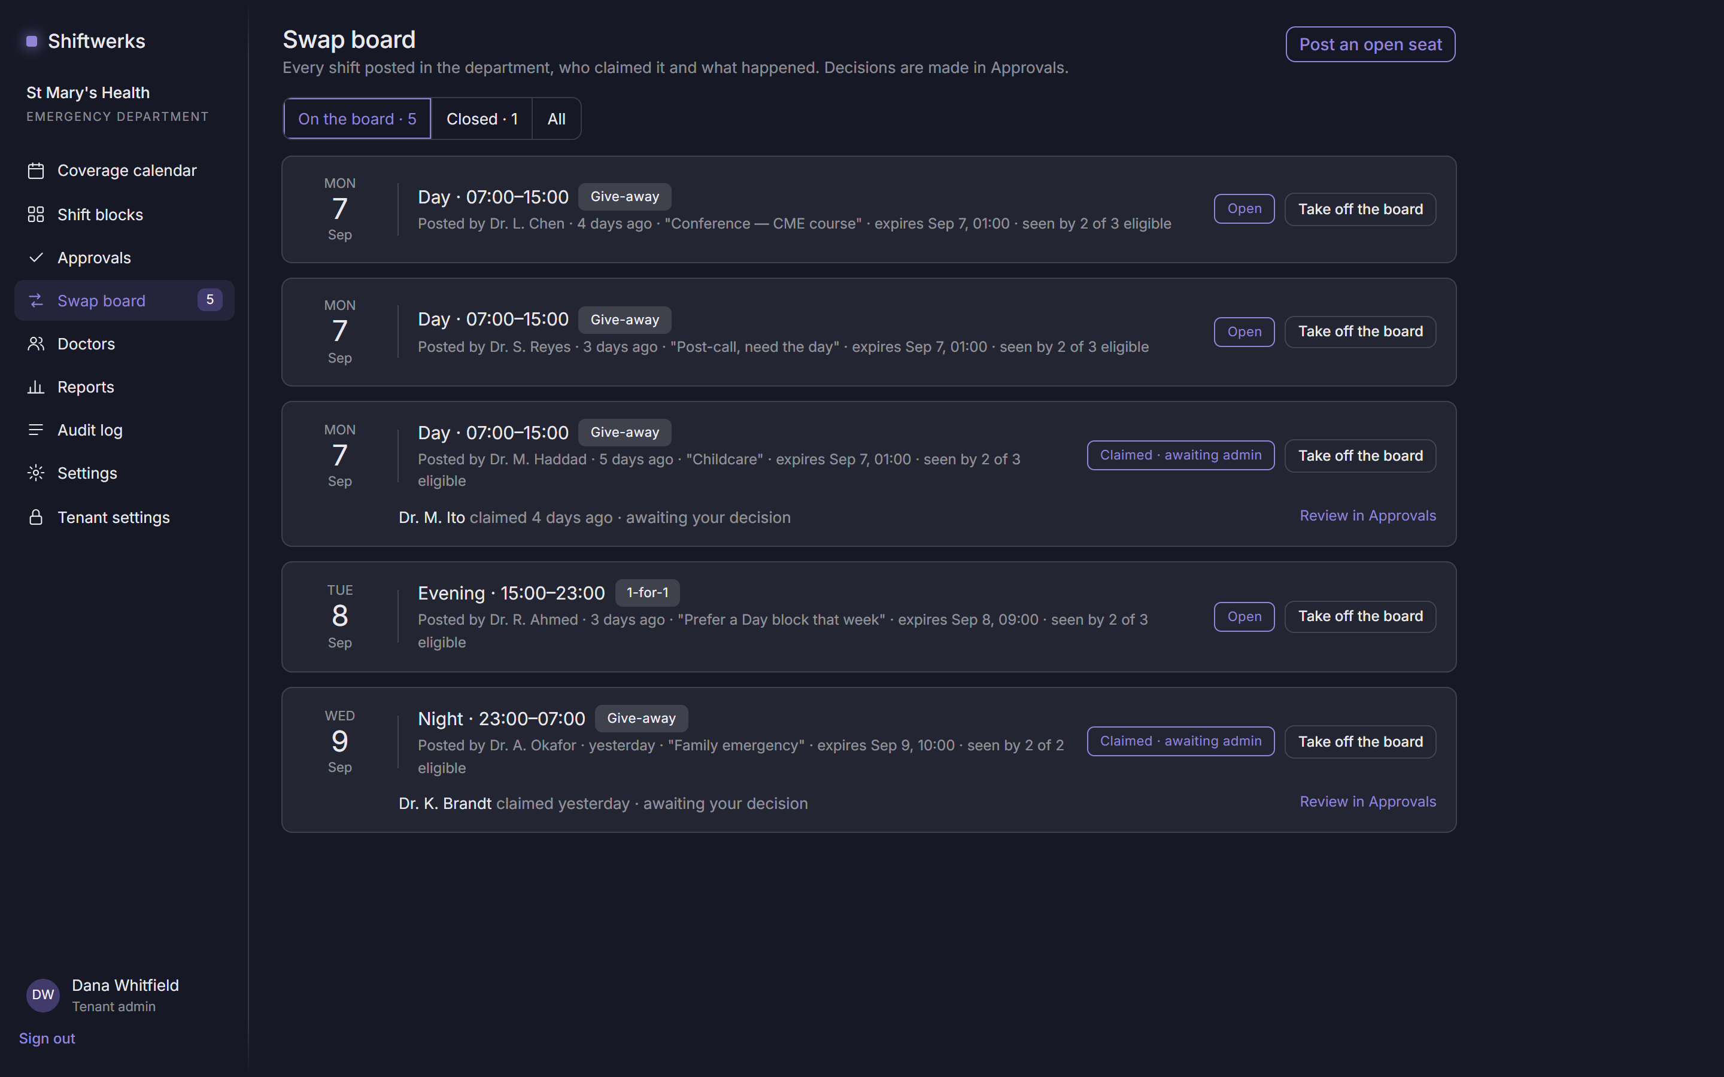This screenshot has height=1077, width=1724.
Task: Click the St Mary's Health department name
Action: (x=87, y=93)
